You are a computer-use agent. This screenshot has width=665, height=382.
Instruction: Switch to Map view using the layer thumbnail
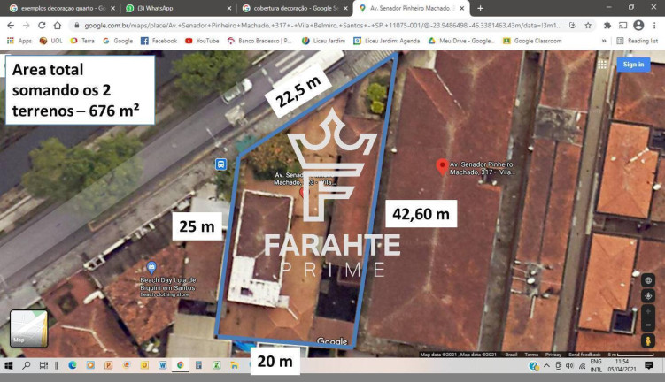(x=29, y=329)
